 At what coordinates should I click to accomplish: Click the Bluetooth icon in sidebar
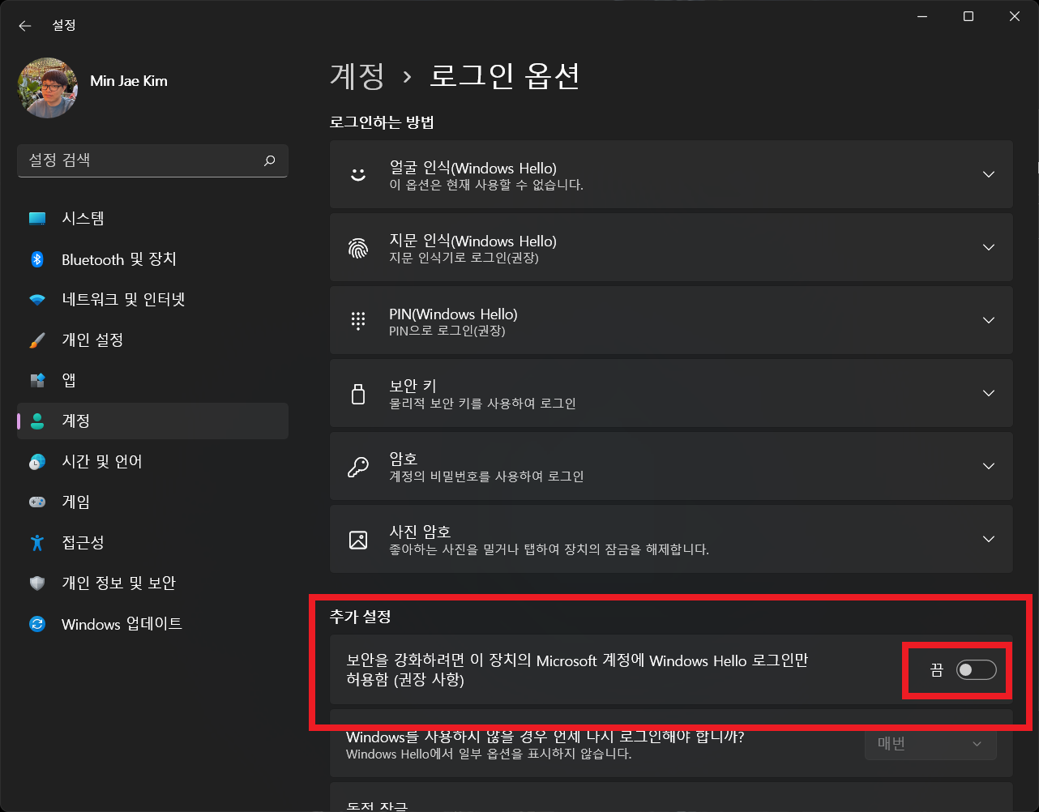37,259
